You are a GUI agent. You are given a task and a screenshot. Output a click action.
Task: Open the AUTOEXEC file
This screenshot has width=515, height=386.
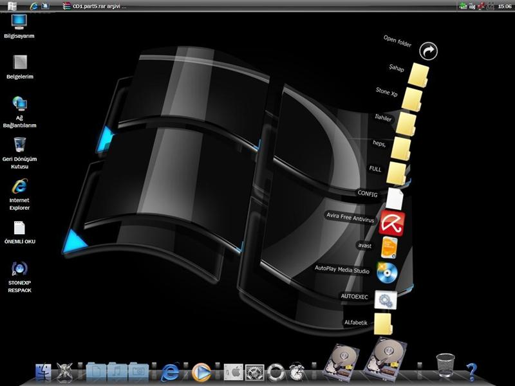386,300
